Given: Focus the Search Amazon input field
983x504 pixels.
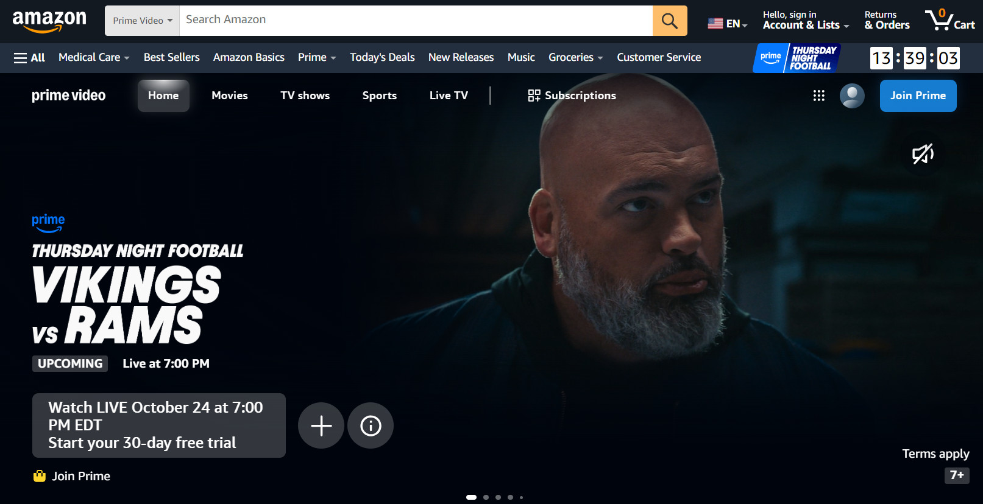Looking at the screenshot, I should pos(416,21).
